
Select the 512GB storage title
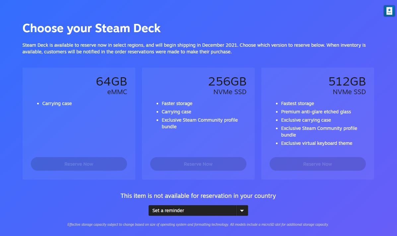coord(347,82)
